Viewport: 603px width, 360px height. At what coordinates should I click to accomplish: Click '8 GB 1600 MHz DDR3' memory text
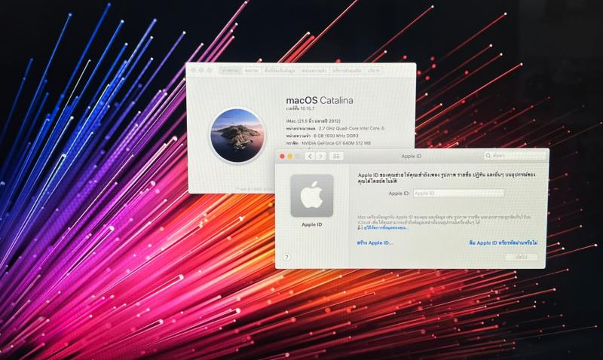(335, 136)
